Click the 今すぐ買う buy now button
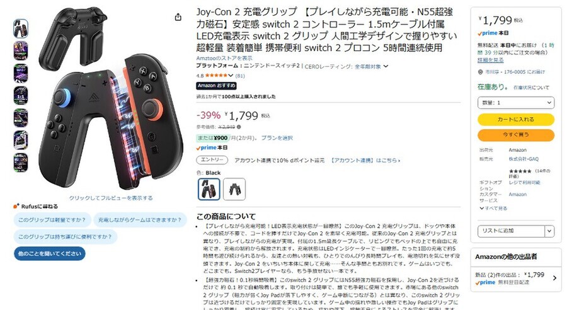The width and height of the screenshot is (567, 310). [x=515, y=135]
